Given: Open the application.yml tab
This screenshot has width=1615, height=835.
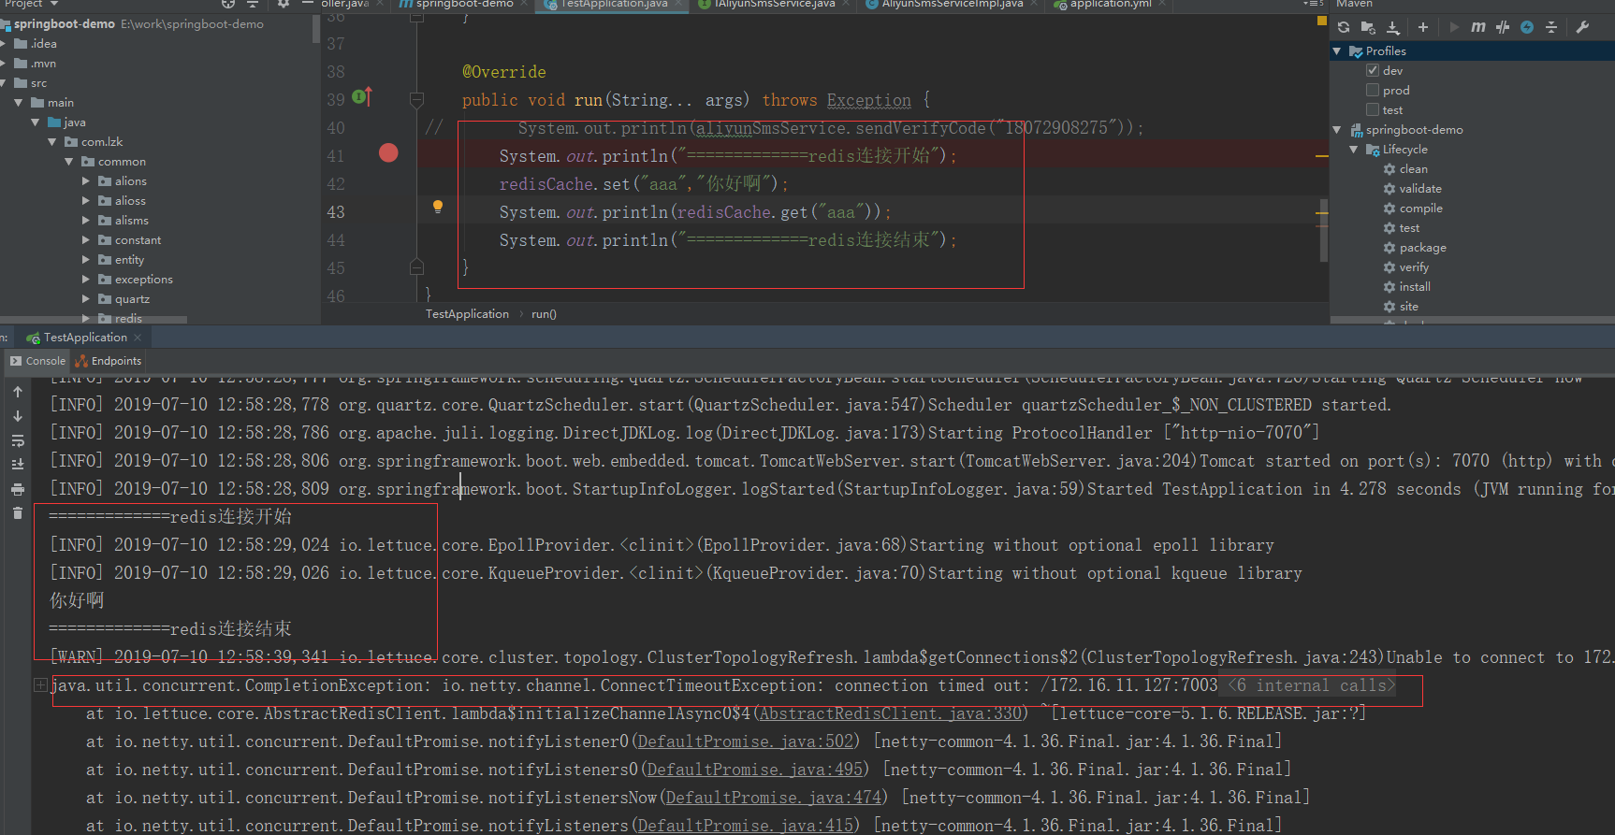Looking at the screenshot, I should point(1109,4).
